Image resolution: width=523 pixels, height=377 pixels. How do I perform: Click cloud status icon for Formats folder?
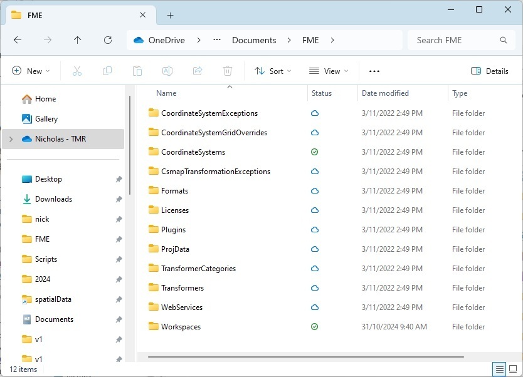315,191
